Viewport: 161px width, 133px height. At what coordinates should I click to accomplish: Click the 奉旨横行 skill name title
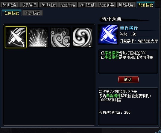129,28
